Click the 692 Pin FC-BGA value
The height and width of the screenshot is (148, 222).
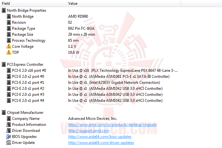click(81, 28)
